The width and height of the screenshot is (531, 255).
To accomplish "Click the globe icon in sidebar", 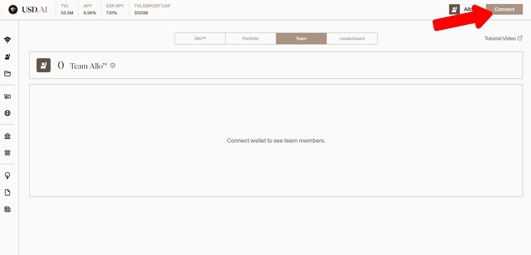I will (x=7, y=113).
